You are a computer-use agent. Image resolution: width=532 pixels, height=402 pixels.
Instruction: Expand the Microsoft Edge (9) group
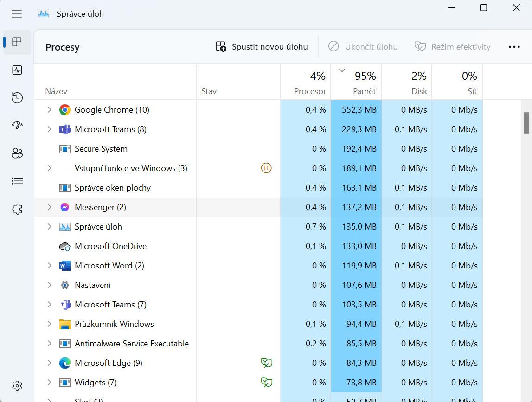click(x=50, y=363)
